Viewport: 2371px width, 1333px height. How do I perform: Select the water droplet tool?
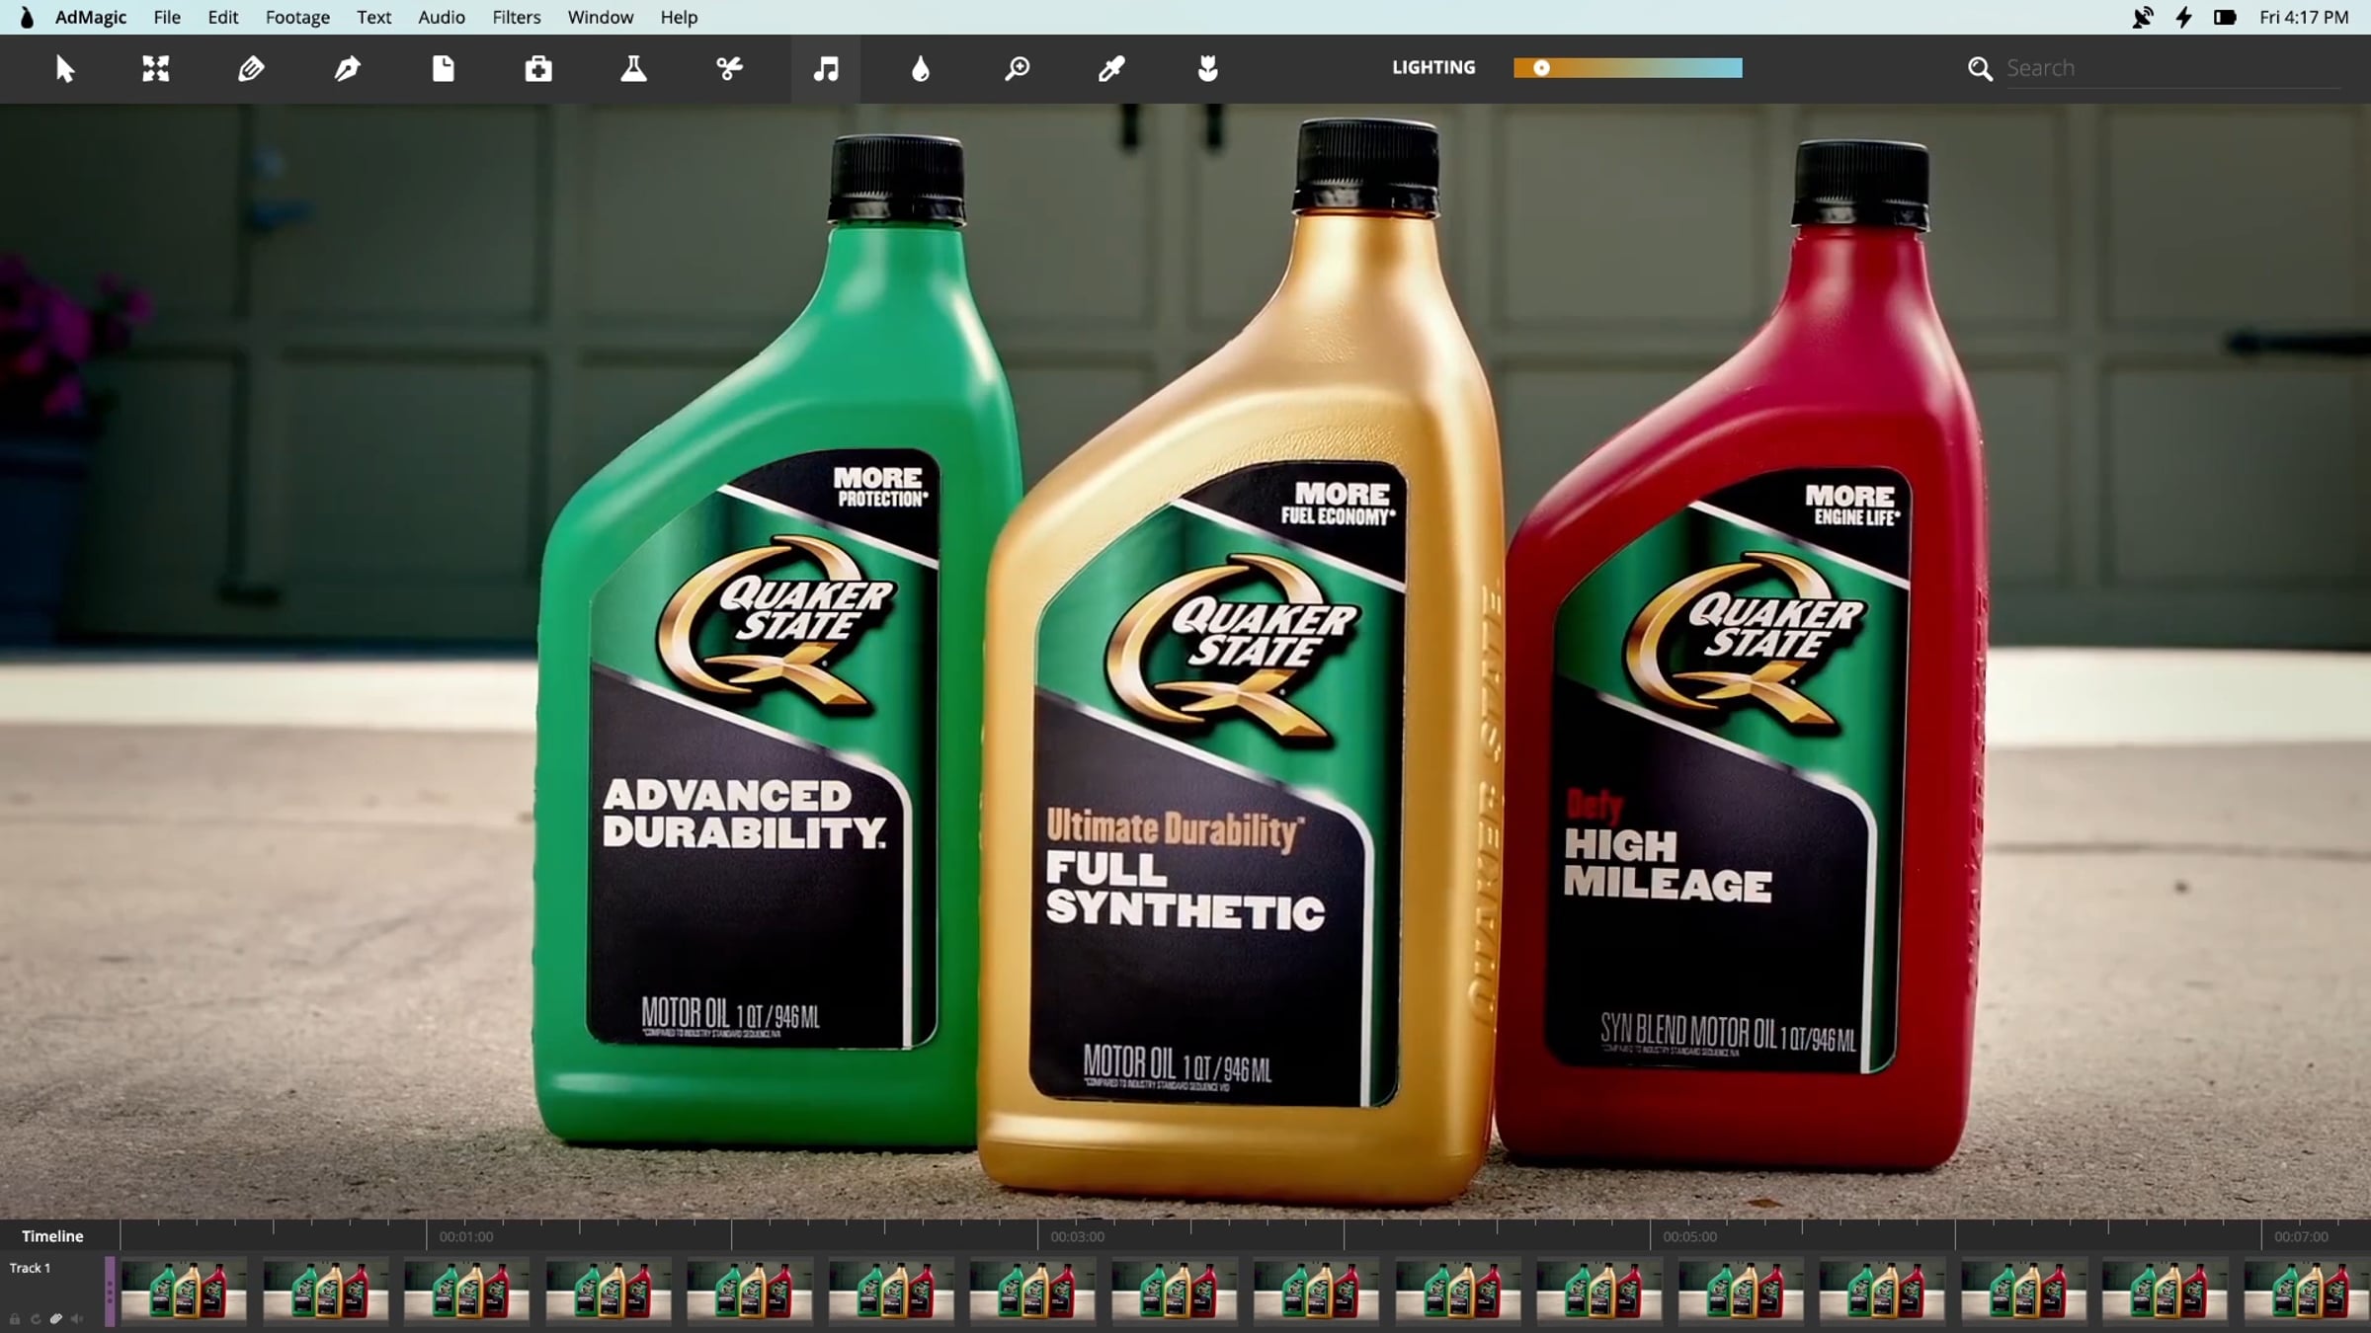pos(921,68)
